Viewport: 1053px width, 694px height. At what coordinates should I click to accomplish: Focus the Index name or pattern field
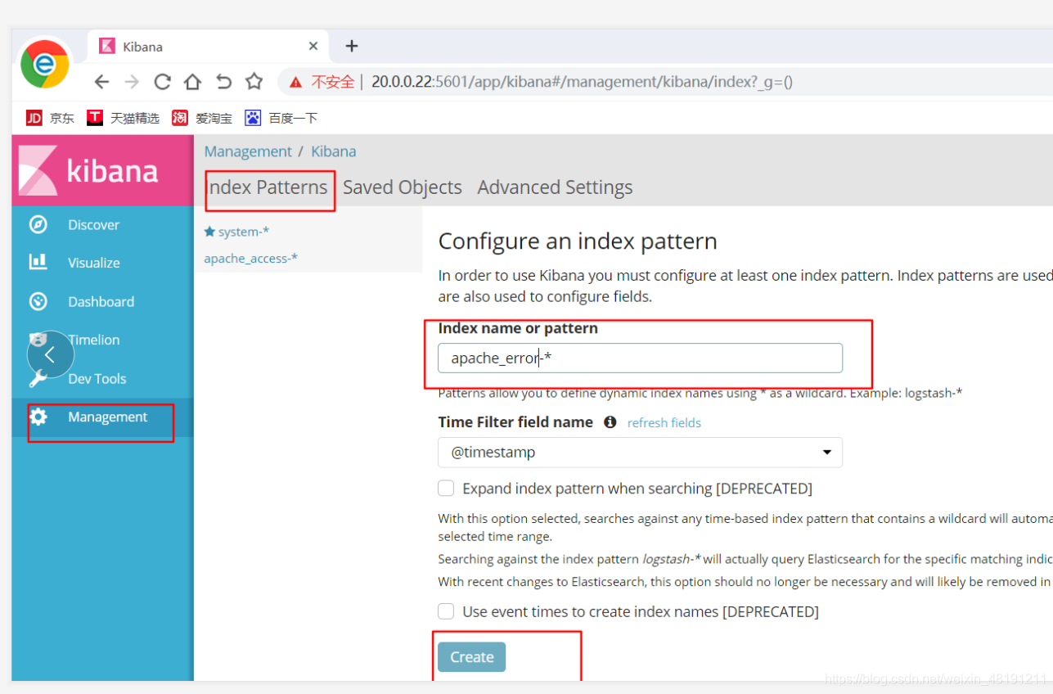pos(640,358)
